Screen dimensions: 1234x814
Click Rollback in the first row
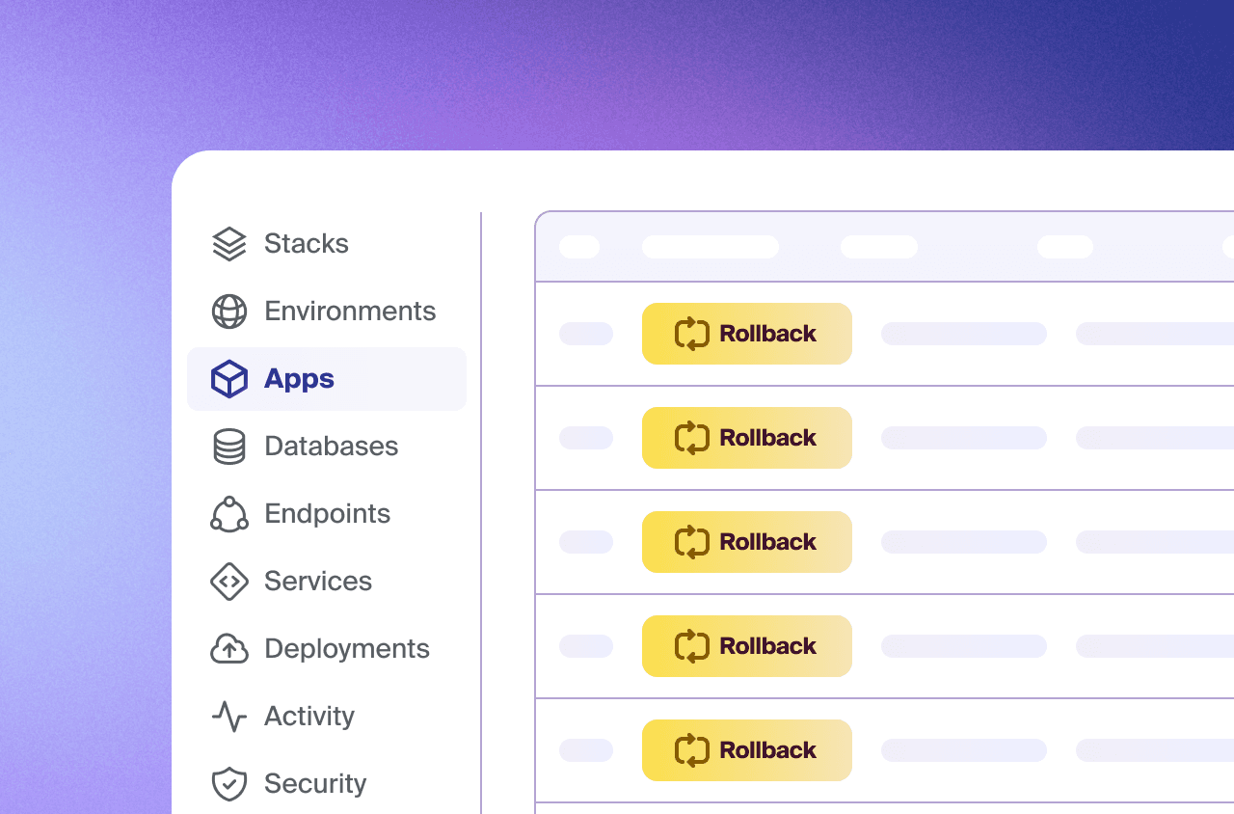click(x=747, y=334)
